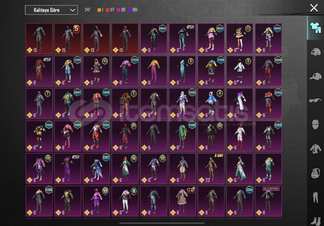Select the jacket tops category icon

point(315,149)
